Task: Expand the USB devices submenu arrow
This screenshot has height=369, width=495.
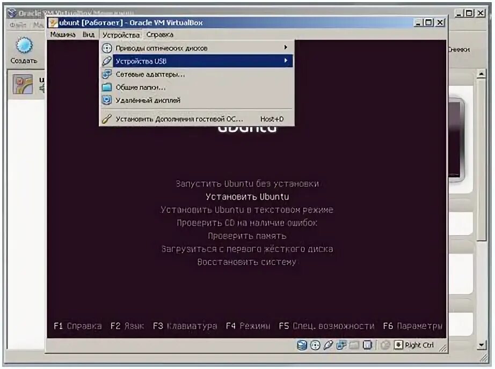Action: pyautogui.click(x=286, y=61)
